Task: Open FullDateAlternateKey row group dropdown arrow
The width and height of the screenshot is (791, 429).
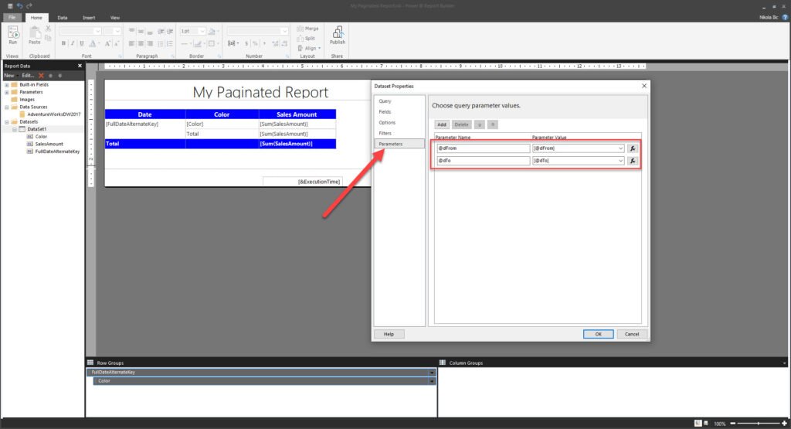Action: click(x=432, y=373)
